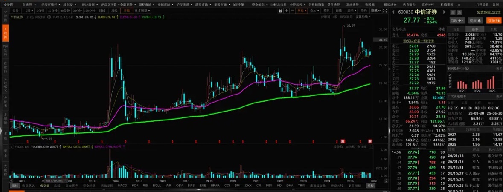
Task: Switch to 日线 period
Action: click(x=102, y=11)
